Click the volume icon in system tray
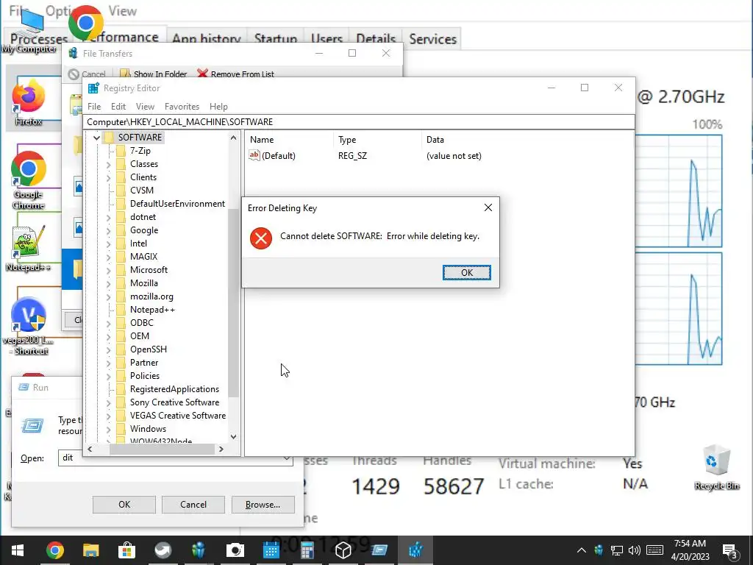The image size is (753, 565). 635,550
